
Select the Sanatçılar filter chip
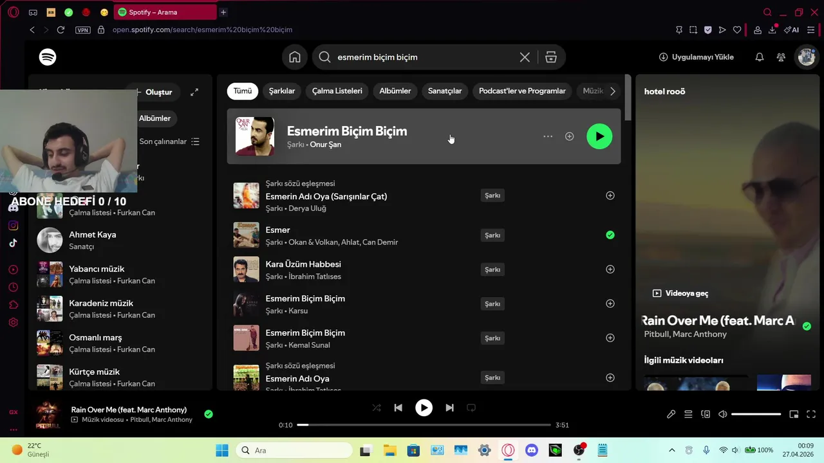click(x=445, y=91)
